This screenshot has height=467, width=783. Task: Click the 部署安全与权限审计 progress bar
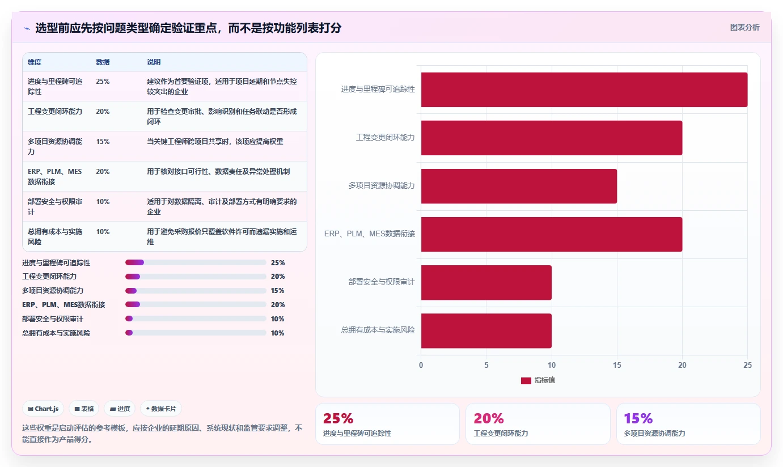[x=196, y=319]
